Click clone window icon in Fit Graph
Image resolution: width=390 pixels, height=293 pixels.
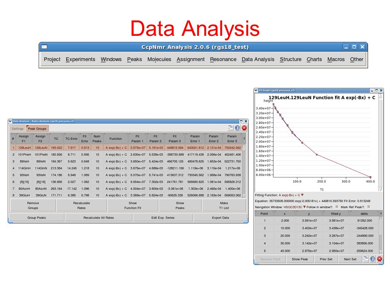pos(366,259)
